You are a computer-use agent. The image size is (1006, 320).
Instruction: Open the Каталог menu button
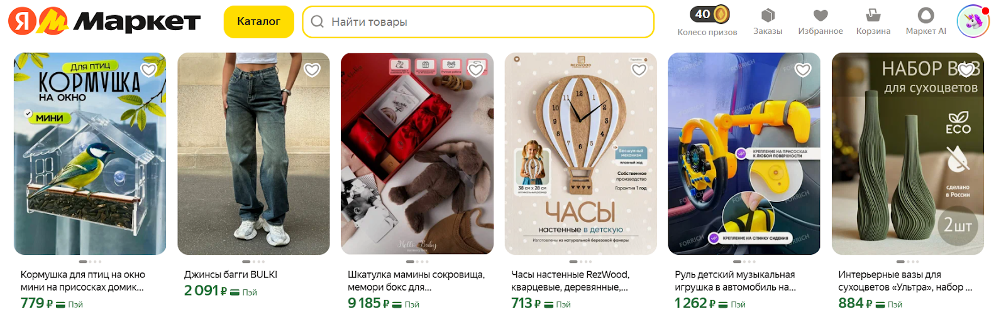point(258,22)
